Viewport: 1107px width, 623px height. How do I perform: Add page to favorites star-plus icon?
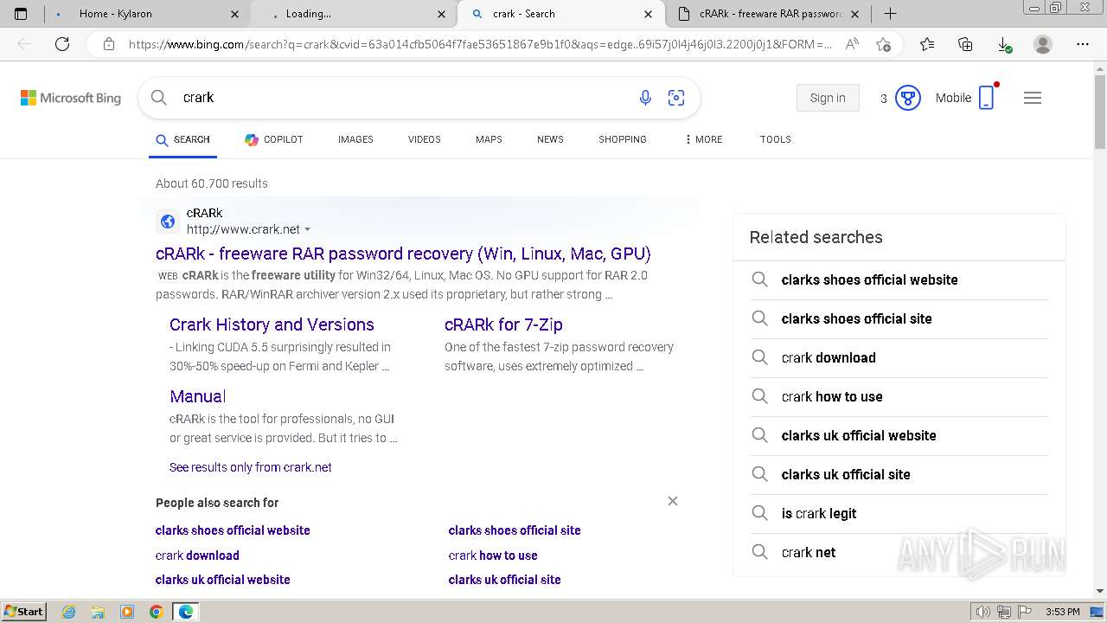[883, 44]
